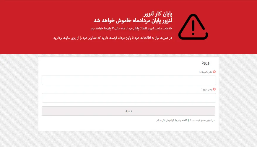The width and height of the screenshot is (257, 147).
Task: Click the 'نام کاربری :' label
Action: pyautogui.click(x=205, y=72)
